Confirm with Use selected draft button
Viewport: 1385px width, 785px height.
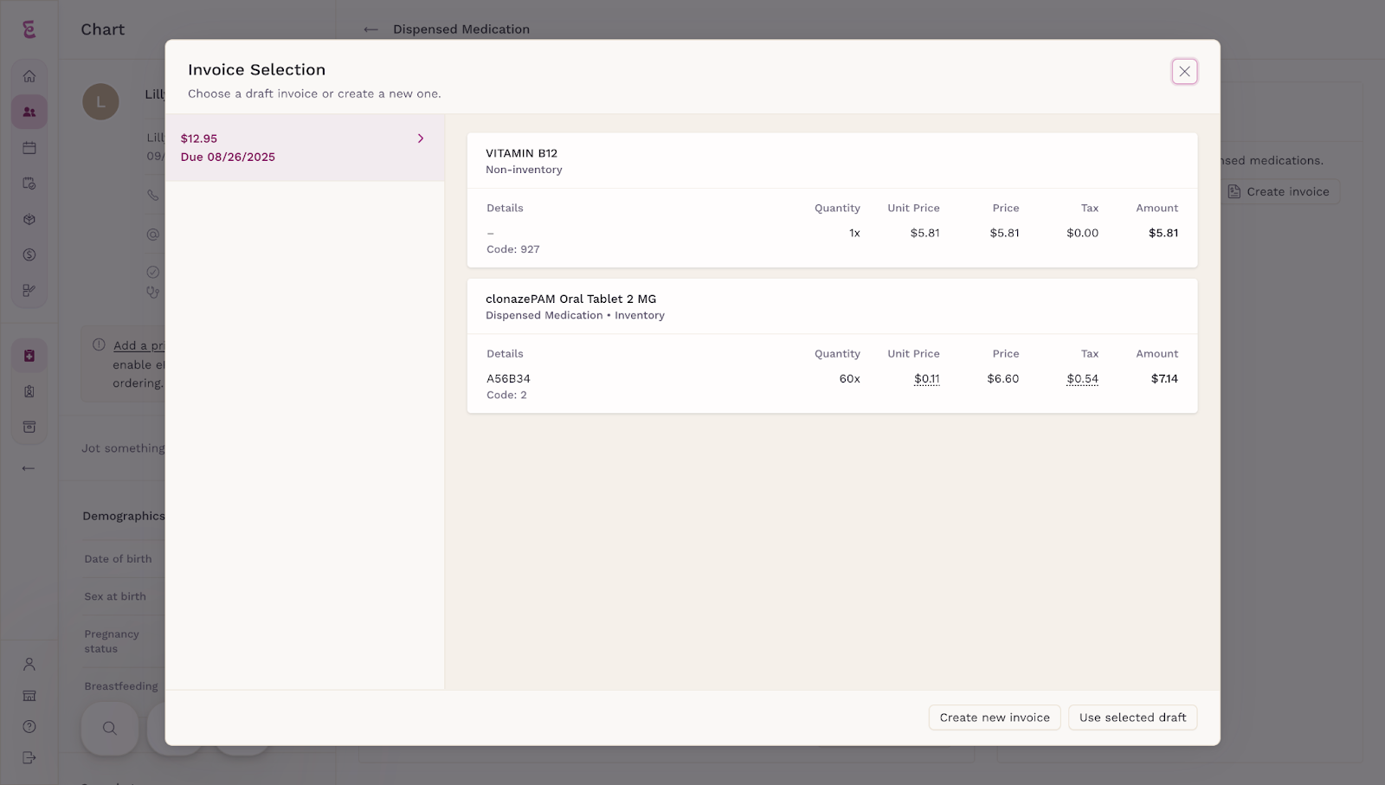click(x=1132, y=717)
